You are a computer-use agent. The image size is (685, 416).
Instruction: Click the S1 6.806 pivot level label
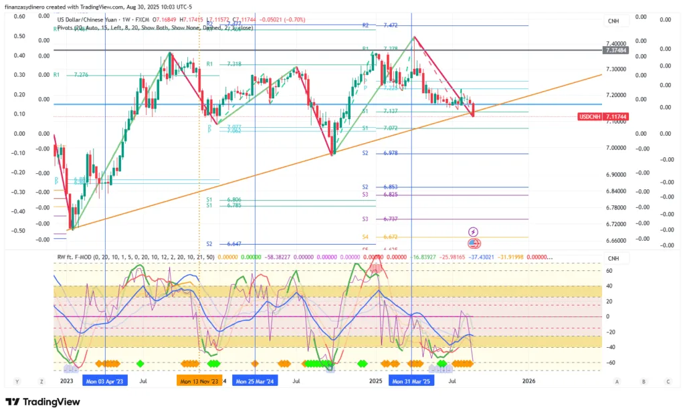point(224,200)
